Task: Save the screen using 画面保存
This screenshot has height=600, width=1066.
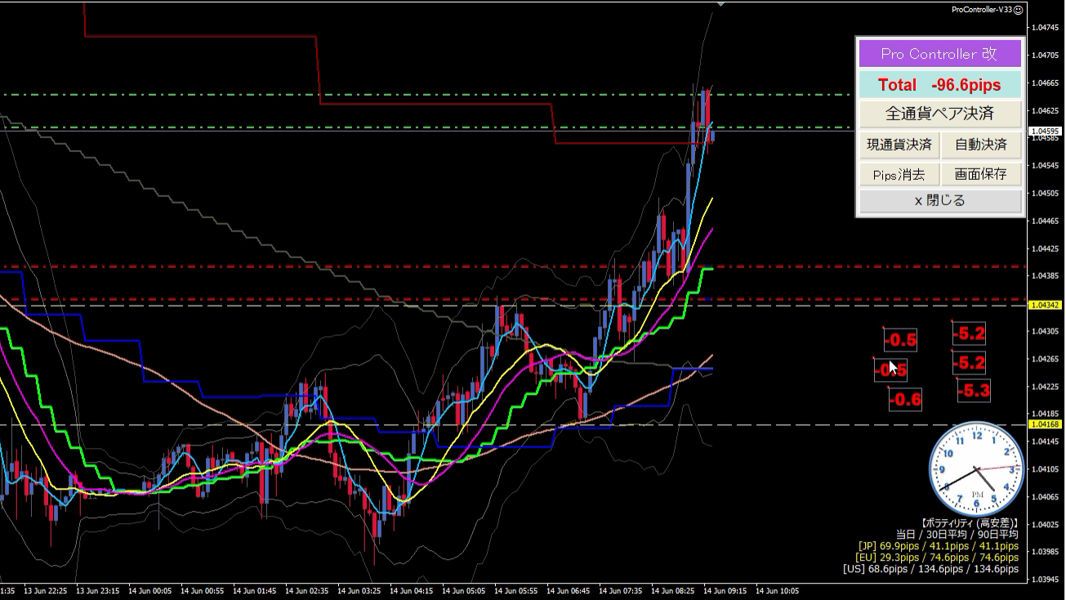Action: (x=981, y=174)
